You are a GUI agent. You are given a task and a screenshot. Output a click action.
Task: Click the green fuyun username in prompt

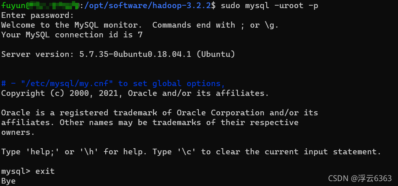[x=13, y=5]
